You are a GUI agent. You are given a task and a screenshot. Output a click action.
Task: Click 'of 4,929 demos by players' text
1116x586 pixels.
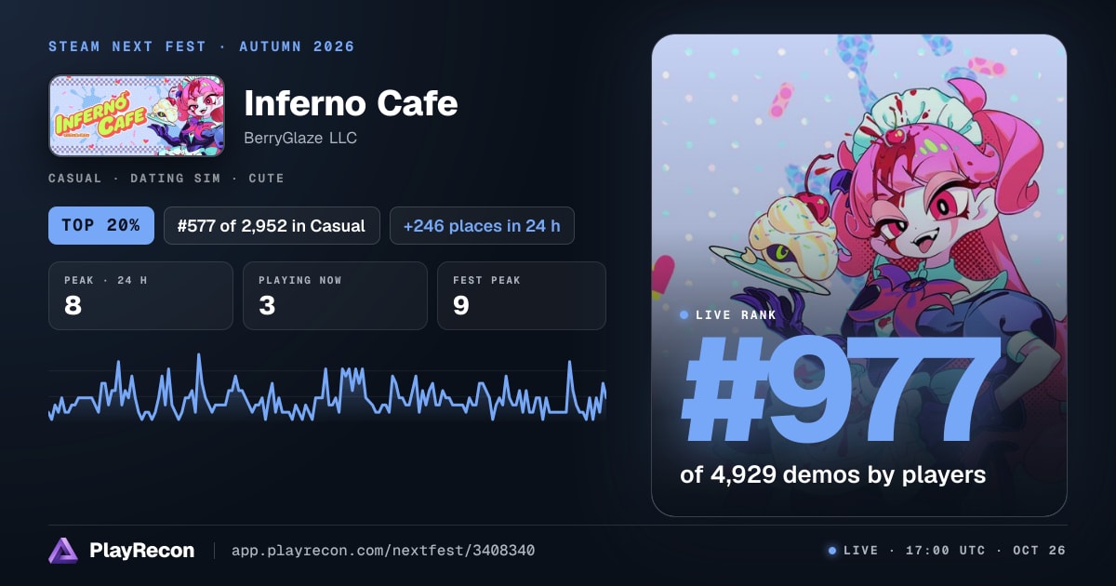pyautogui.click(x=832, y=475)
